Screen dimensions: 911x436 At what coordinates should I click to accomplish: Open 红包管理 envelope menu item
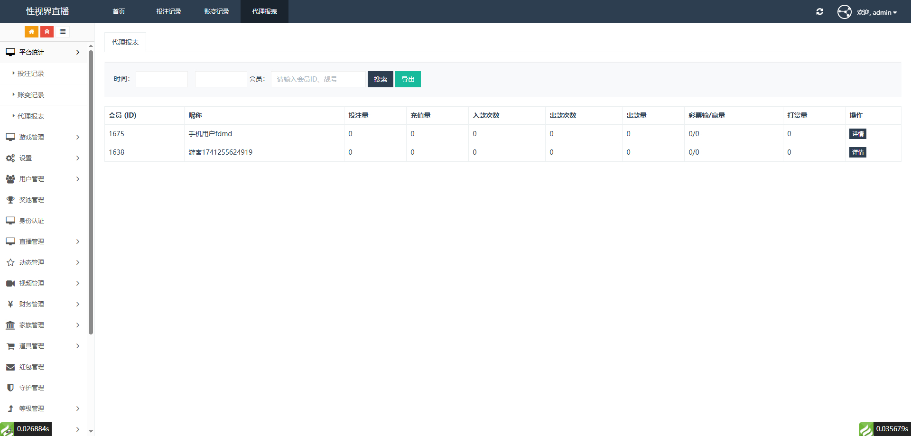[31, 367]
